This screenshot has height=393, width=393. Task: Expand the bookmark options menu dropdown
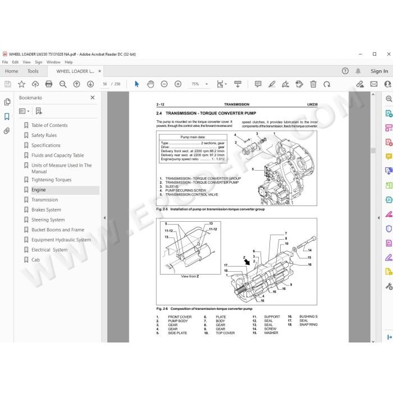pyautogui.click(x=24, y=111)
